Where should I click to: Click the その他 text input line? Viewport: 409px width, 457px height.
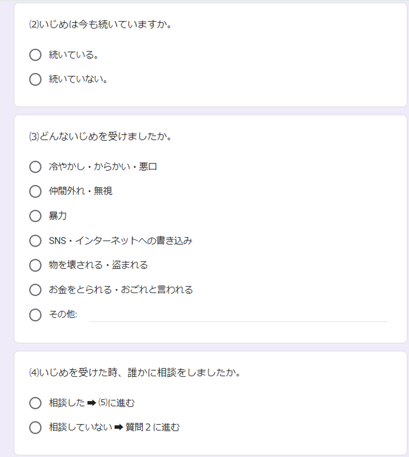[x=238, y=315]
